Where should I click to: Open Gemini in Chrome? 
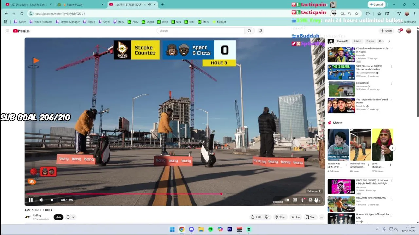click(x=376, y=5)
